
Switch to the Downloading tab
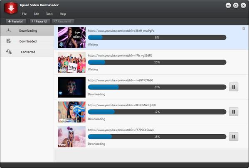tap(27, 30)
